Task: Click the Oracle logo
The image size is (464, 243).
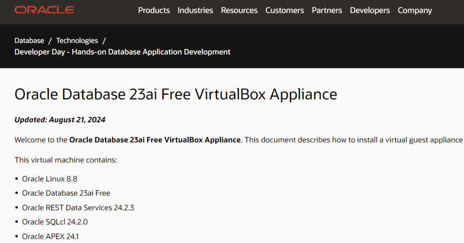Action: click(x=44, y=10)
